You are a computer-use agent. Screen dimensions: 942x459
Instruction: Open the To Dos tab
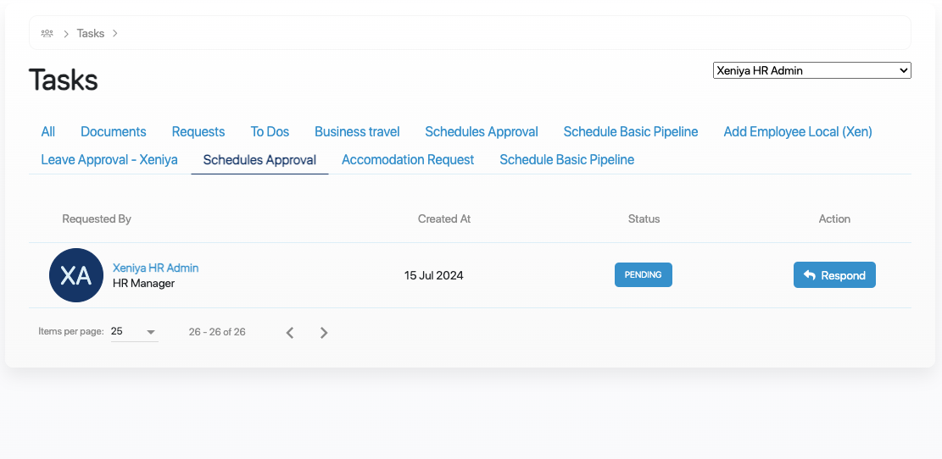(270, 131)
